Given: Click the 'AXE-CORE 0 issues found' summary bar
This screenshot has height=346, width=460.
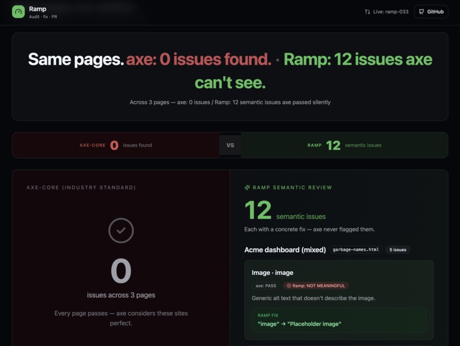Looking at the screenshot, I should pos(116,145).
